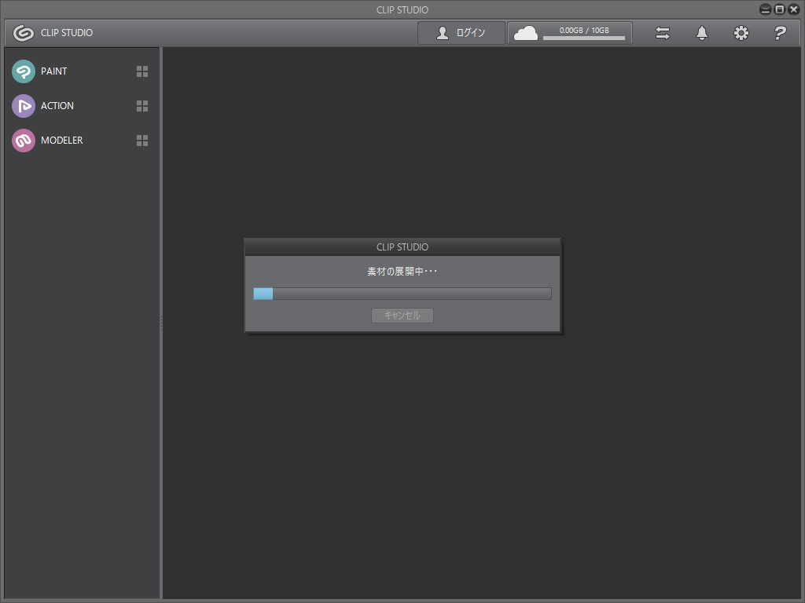Open help via the question mark icon
805x603 pixels.
[780, 33]
